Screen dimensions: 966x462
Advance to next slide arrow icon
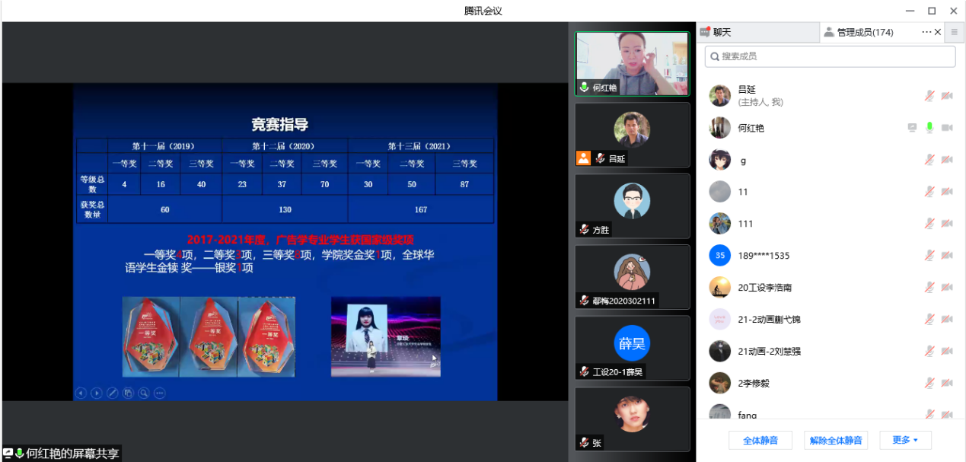[97, 393]
